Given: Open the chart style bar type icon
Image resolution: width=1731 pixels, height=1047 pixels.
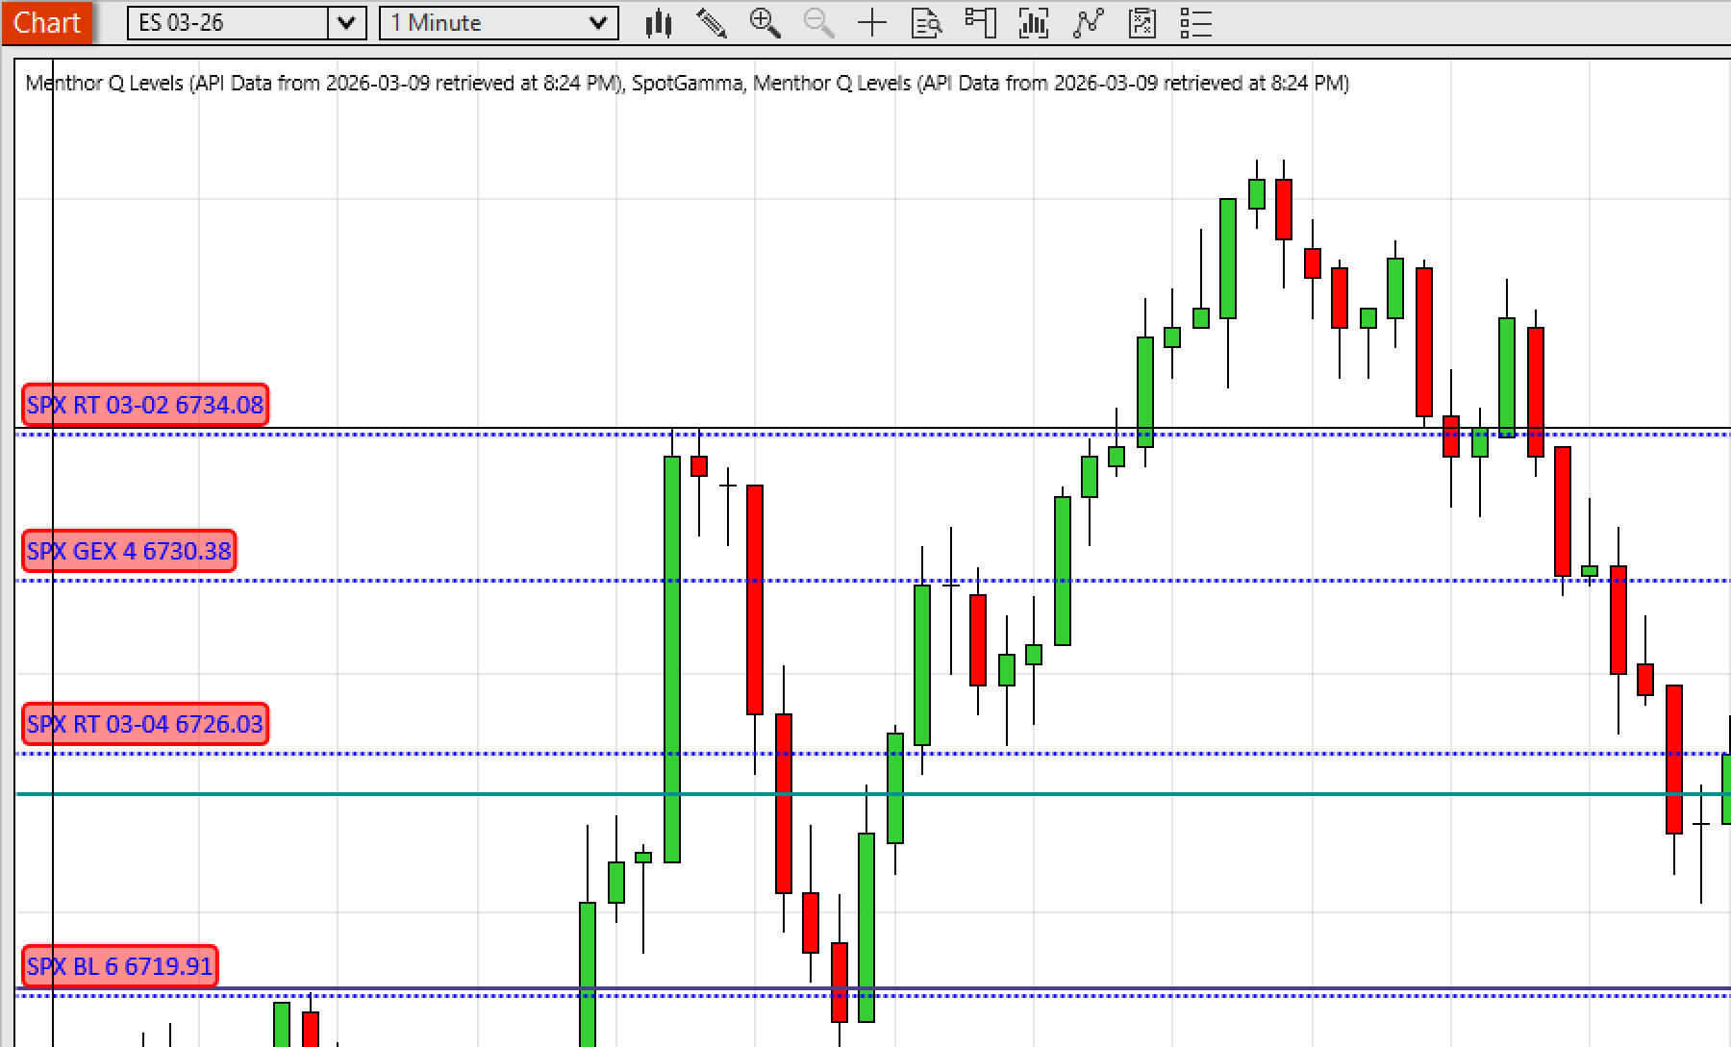Looking at the screenshot, I should coord(659,23).
